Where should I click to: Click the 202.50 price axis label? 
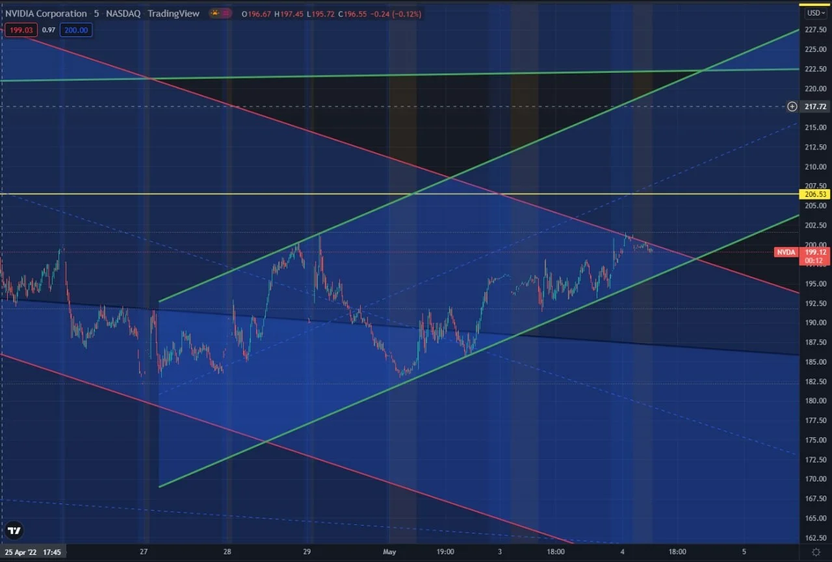pos(815,225)
